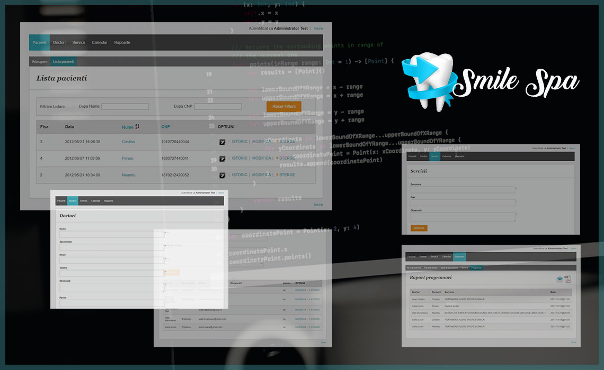Open Calendar in the top navigation bar
604x370 pixels.
99,42
